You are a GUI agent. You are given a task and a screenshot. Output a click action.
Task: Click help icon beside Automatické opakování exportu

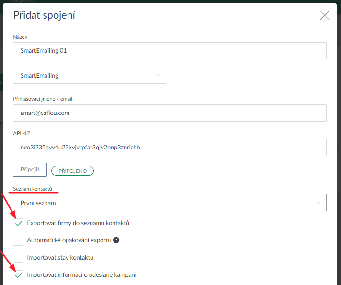(x=115, y=240)
